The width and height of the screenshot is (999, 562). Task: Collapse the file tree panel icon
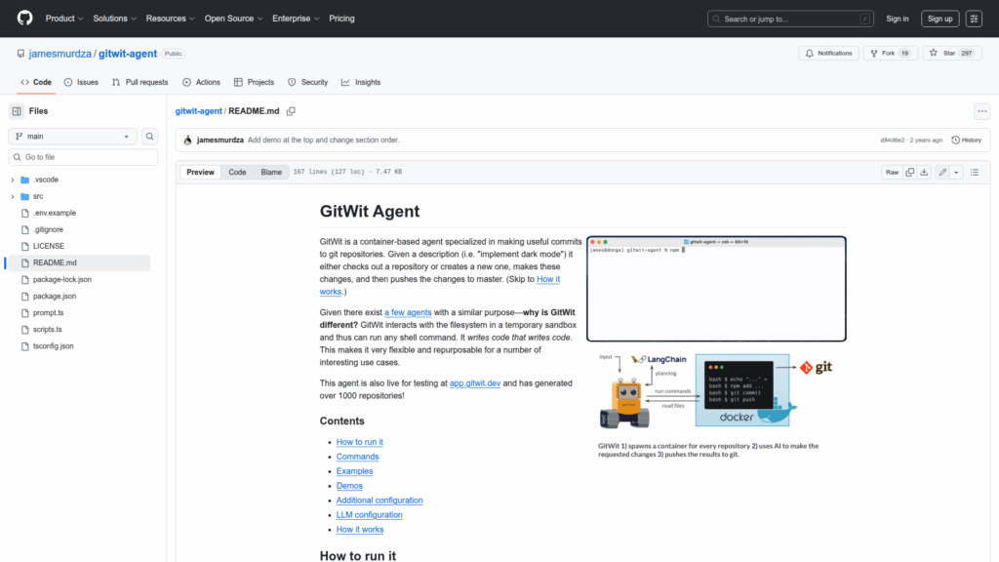tap(17, 111)
